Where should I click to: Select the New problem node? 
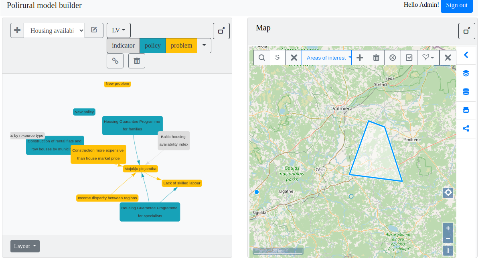pos(117,84)
